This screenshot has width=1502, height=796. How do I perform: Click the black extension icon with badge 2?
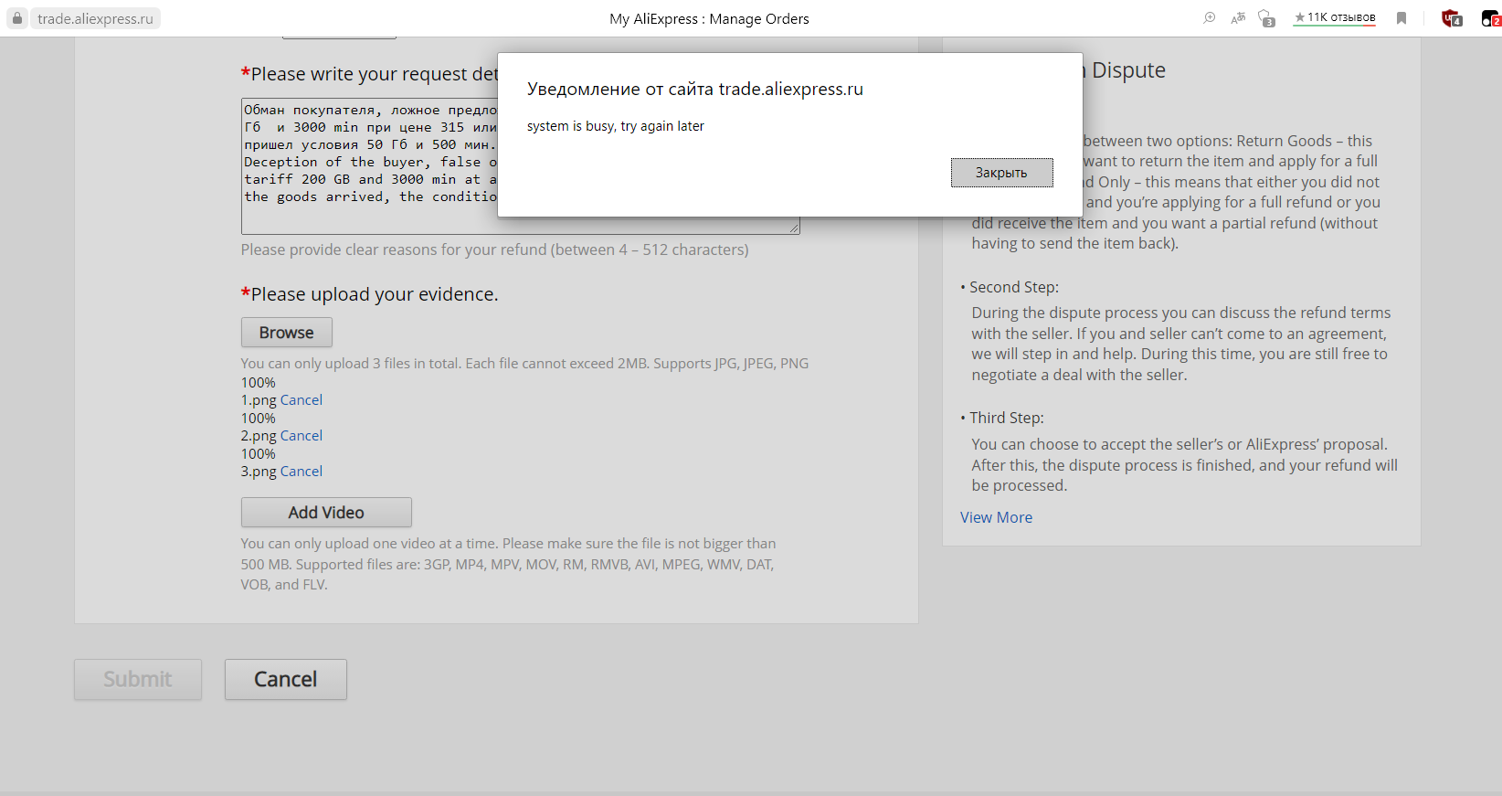[x=1490, y=18]
